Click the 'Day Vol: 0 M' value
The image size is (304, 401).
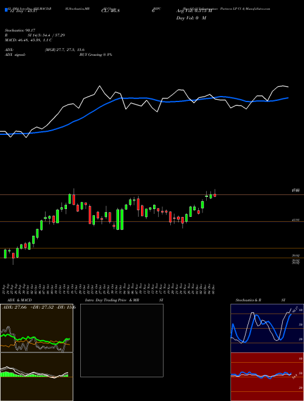tap(191, 18)
